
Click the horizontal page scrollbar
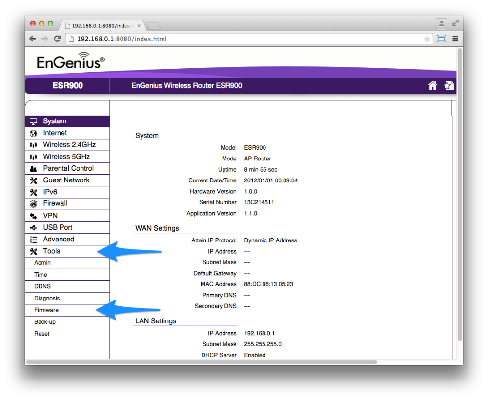click(x=202, y=362)
